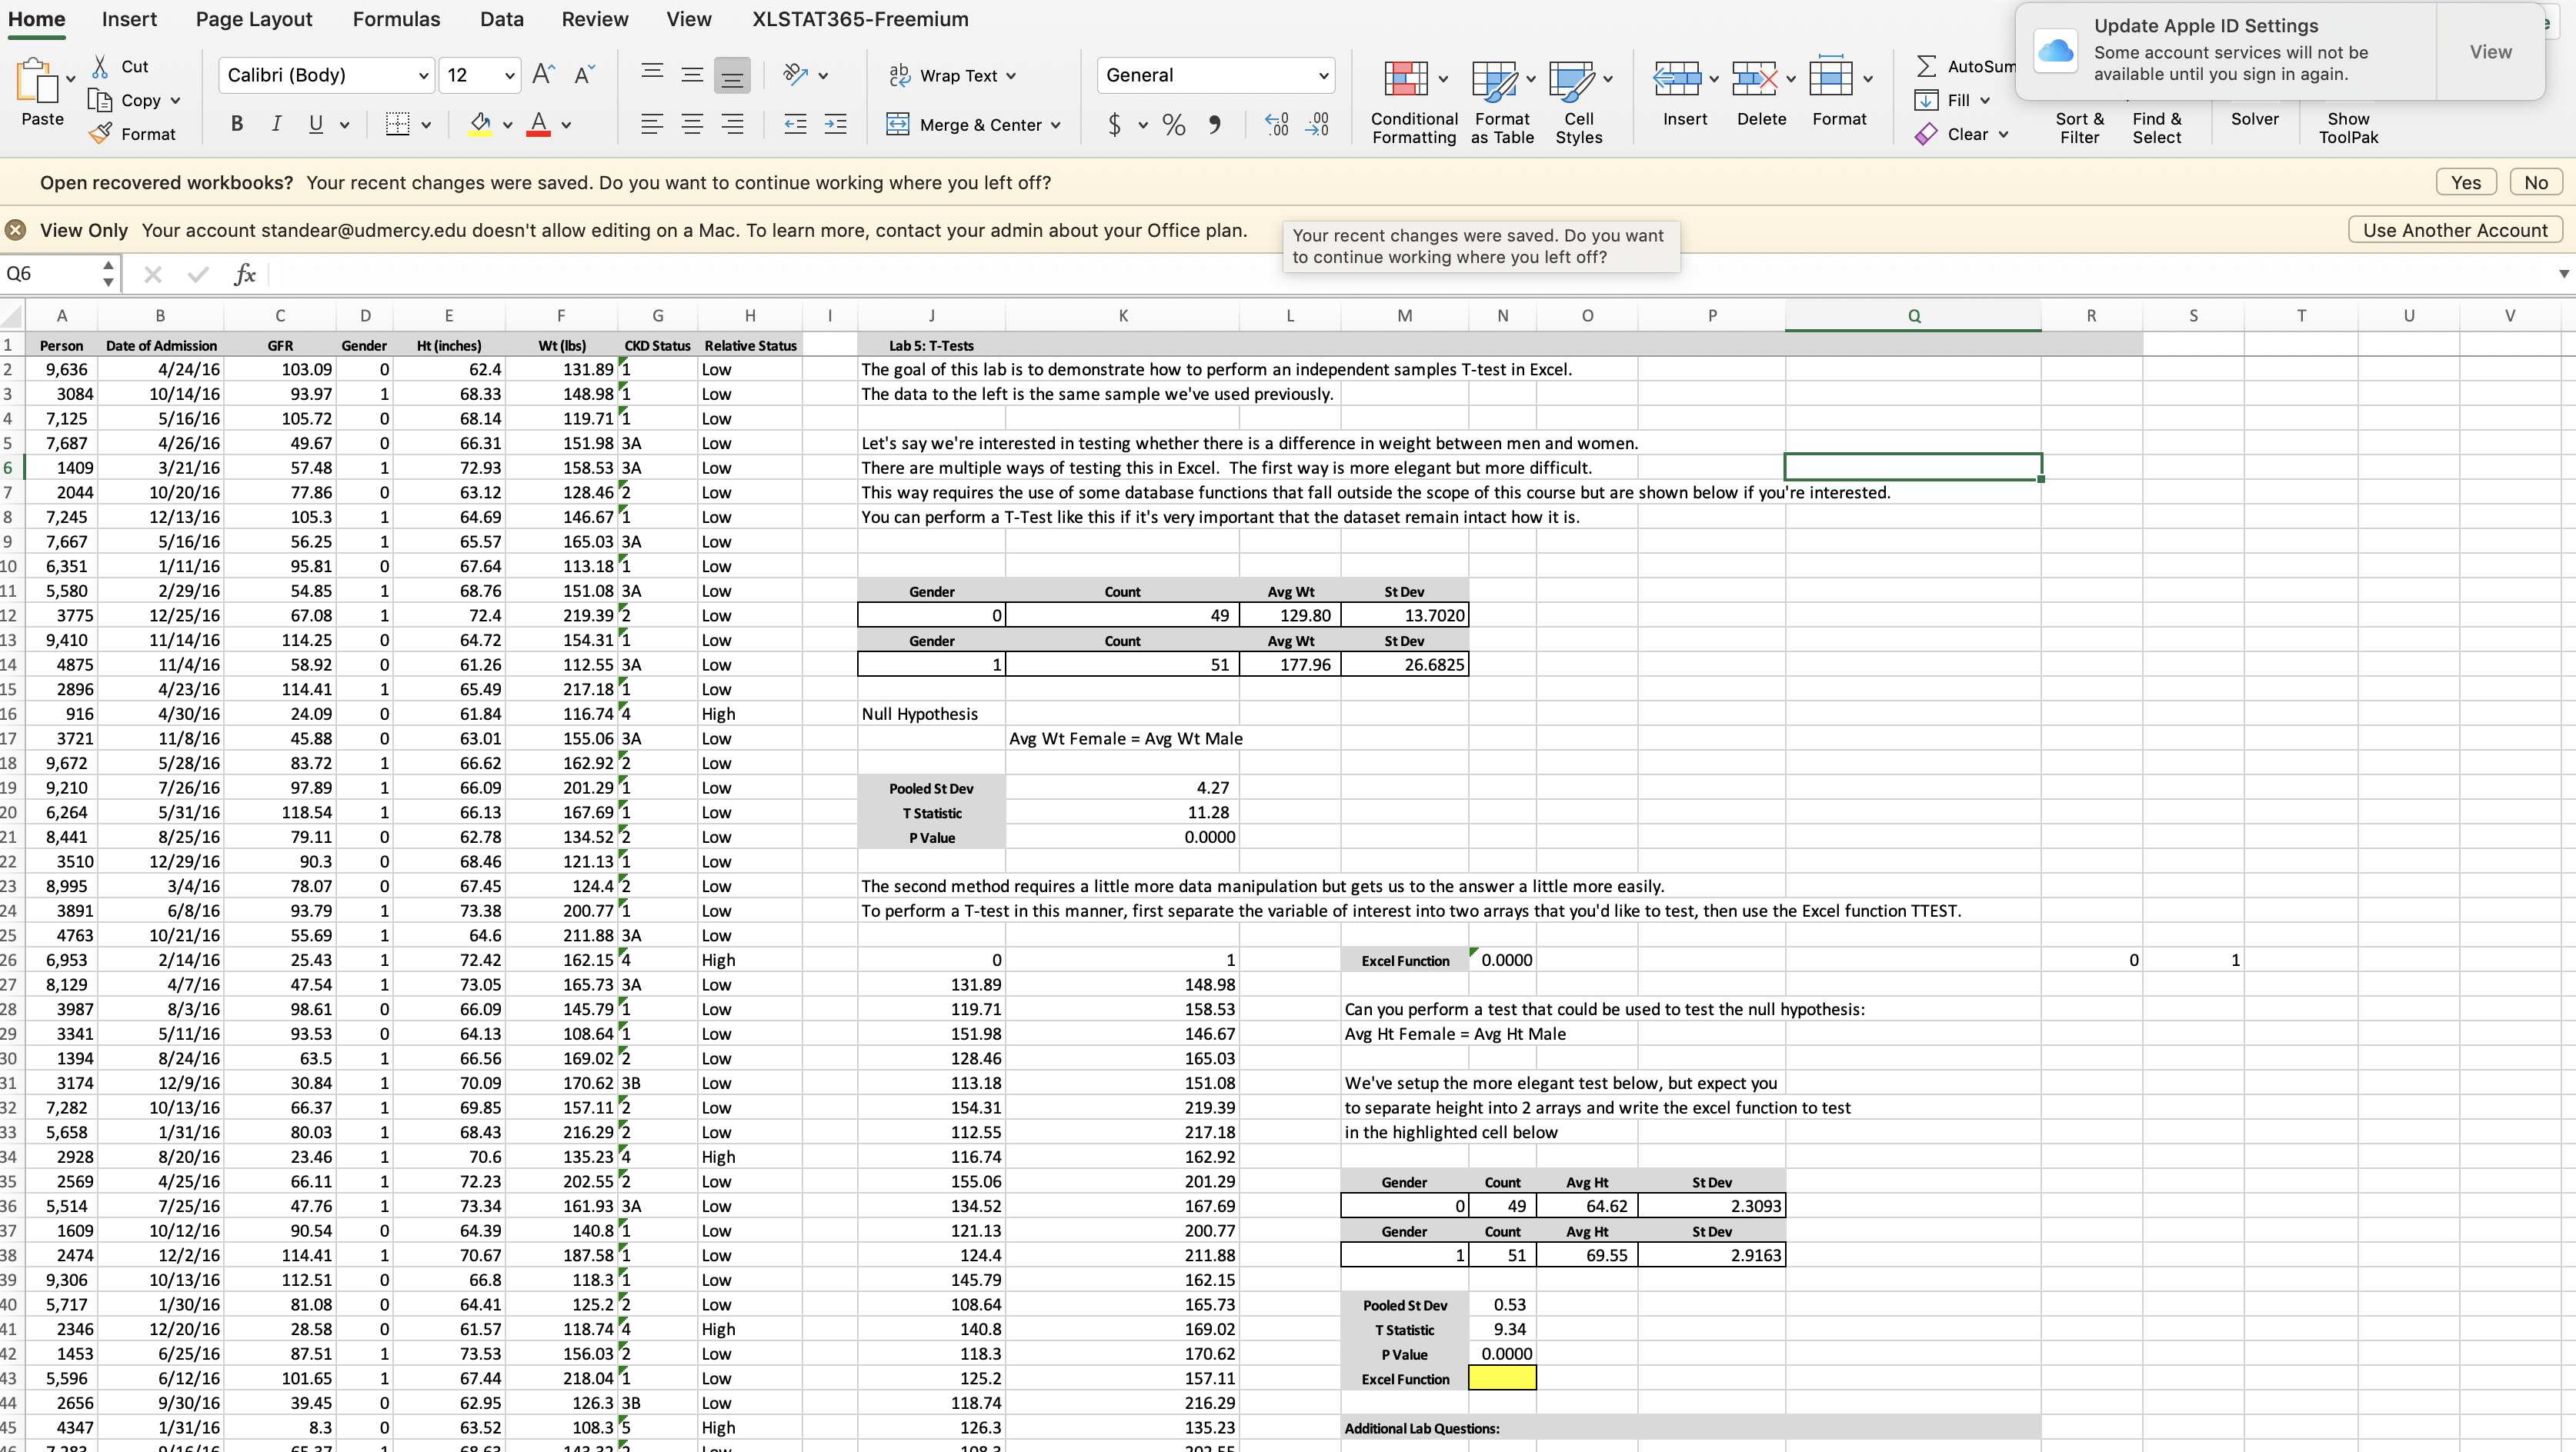2576x1452 pixels.
Task: Select the red font color swatch
Action: pyautogui.click(x=539, y=133)
